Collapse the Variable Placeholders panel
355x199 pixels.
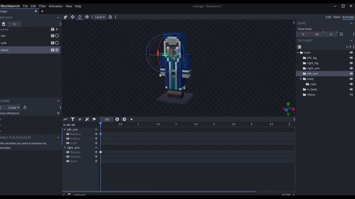[x=58, y=138]
